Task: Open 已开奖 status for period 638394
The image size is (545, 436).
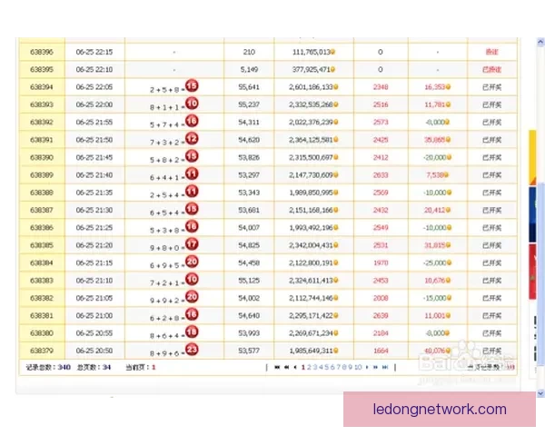Action: [x=491, y=87]
